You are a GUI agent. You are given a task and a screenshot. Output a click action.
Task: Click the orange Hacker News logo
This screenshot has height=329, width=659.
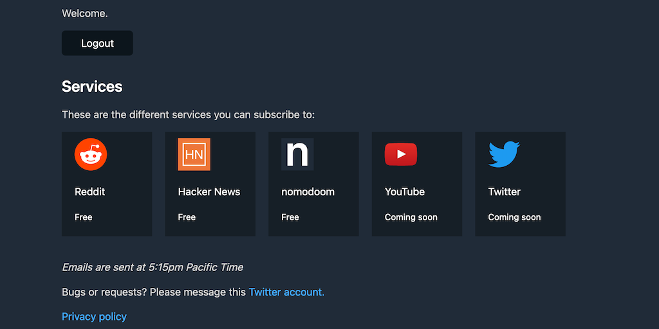pos(194,154)
